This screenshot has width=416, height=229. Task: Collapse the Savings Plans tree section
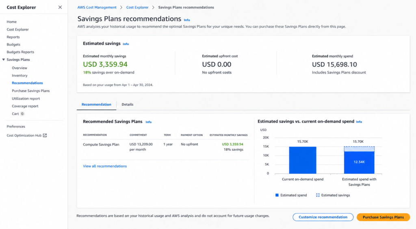coord(3,59)
